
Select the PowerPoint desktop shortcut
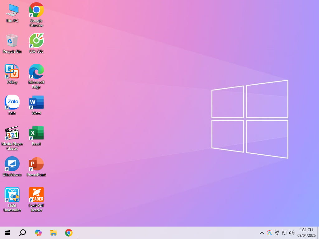click(x=36, y=167)
